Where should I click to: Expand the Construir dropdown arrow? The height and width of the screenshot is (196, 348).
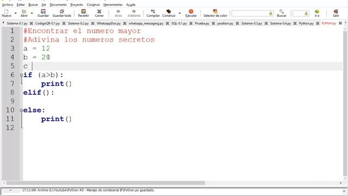tap(179, 13)
